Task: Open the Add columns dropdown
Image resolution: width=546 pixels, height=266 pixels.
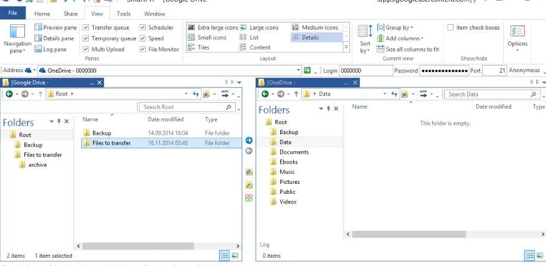Action: coord(400,38)
